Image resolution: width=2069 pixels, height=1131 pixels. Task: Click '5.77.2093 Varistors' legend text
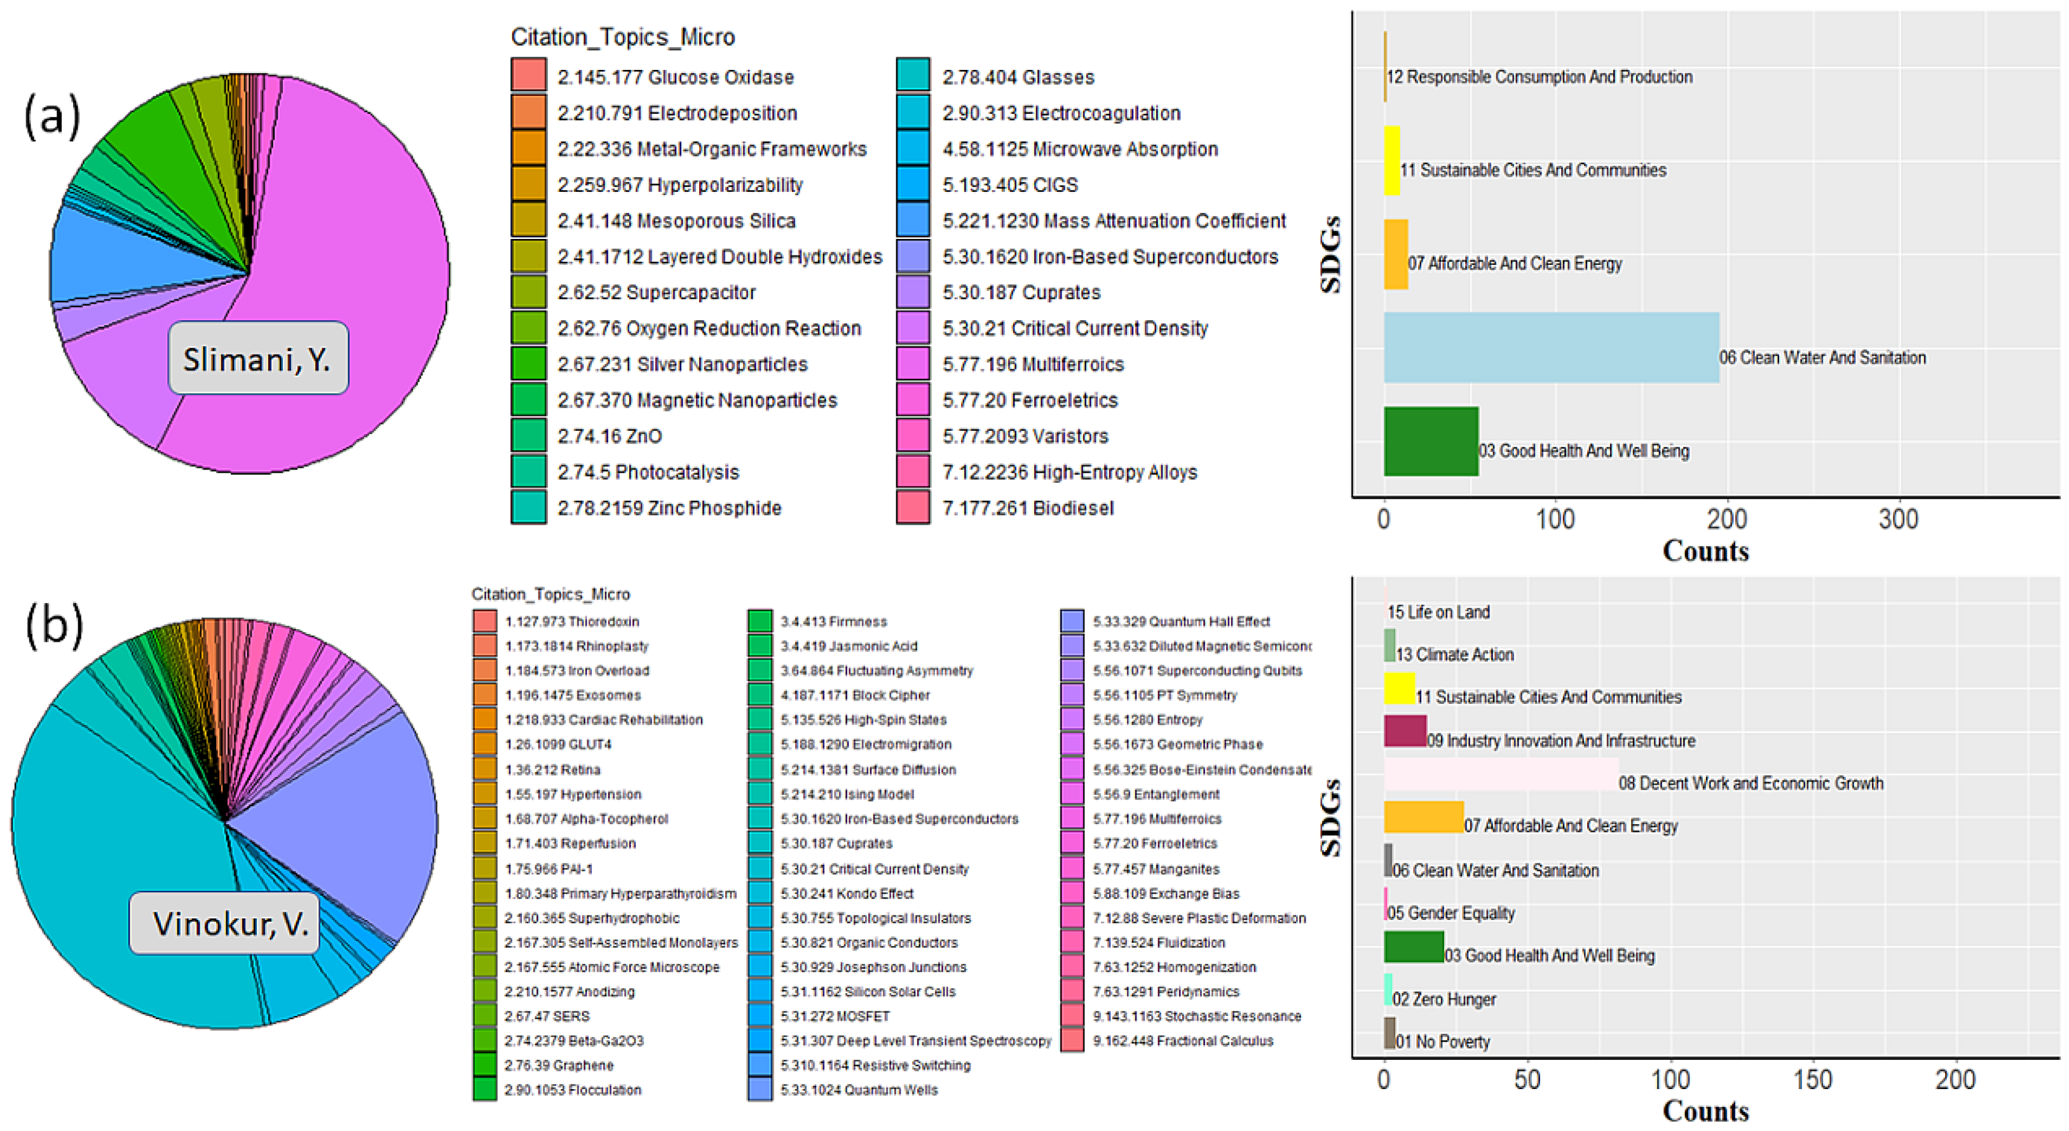[1025, 436]
